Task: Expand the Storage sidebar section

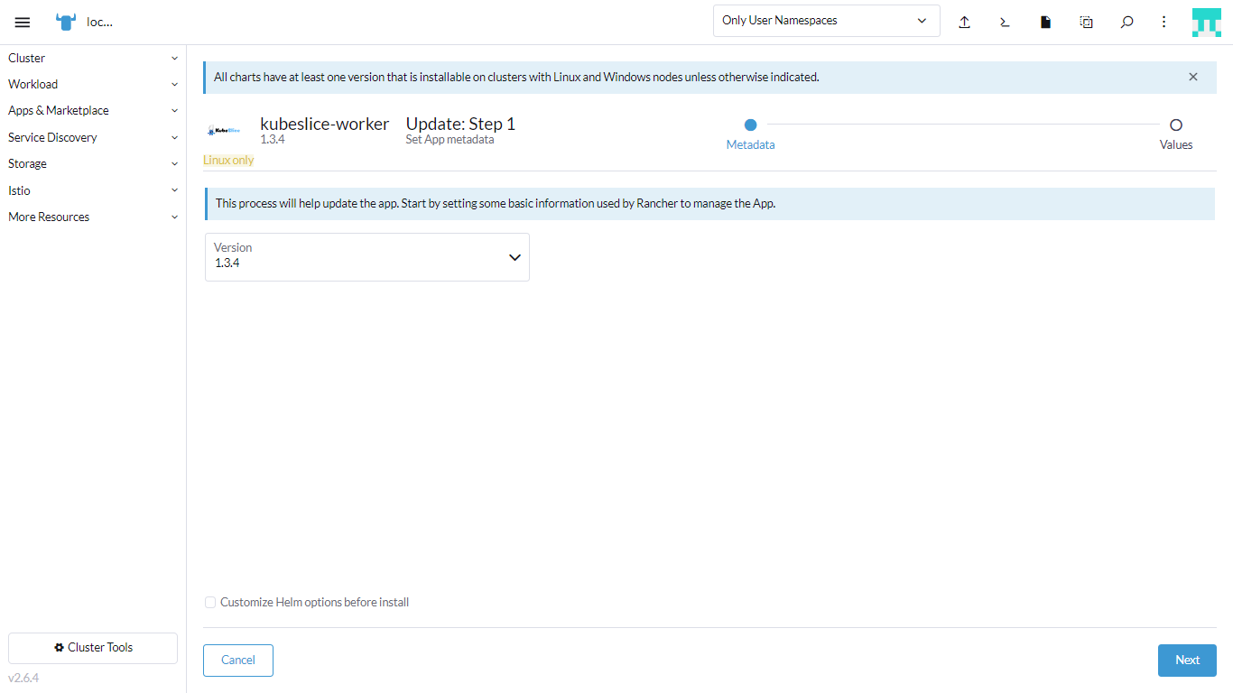Action: 93,163
